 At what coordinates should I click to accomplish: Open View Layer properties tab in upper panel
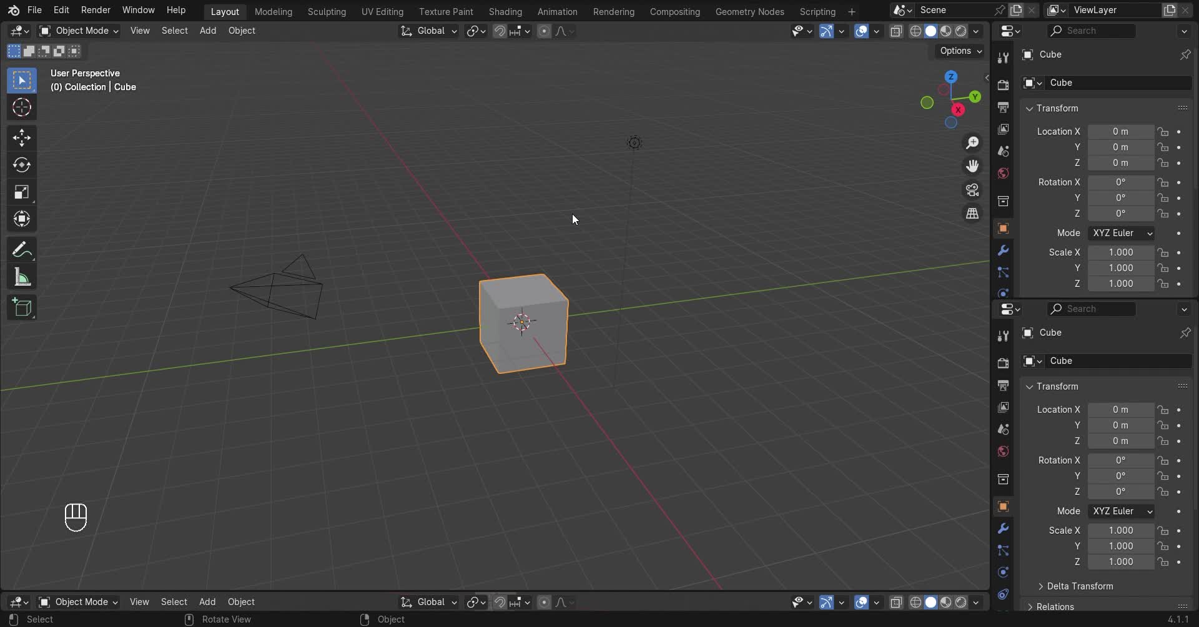pos(1003,129)
